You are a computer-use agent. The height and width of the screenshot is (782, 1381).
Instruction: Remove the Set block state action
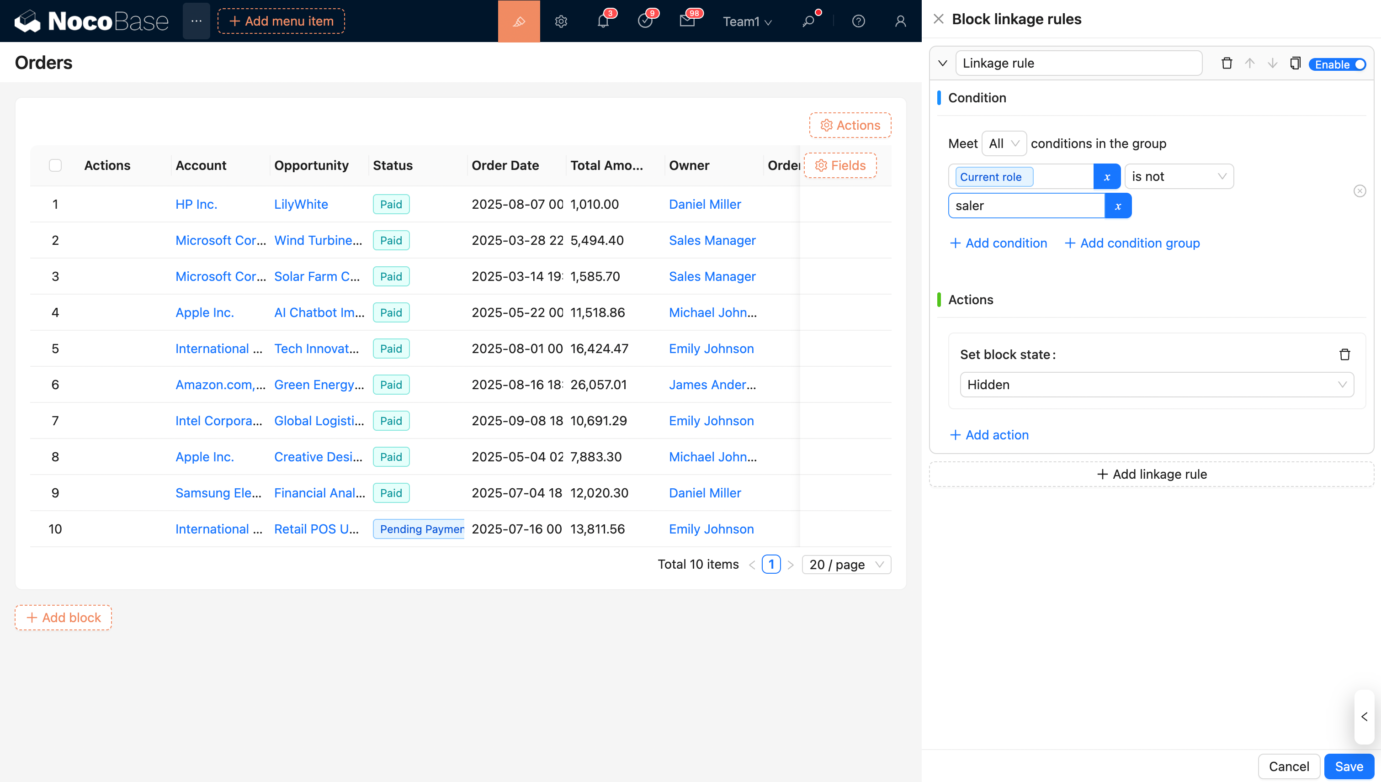pyautogui.click(x=1344, y=354)
